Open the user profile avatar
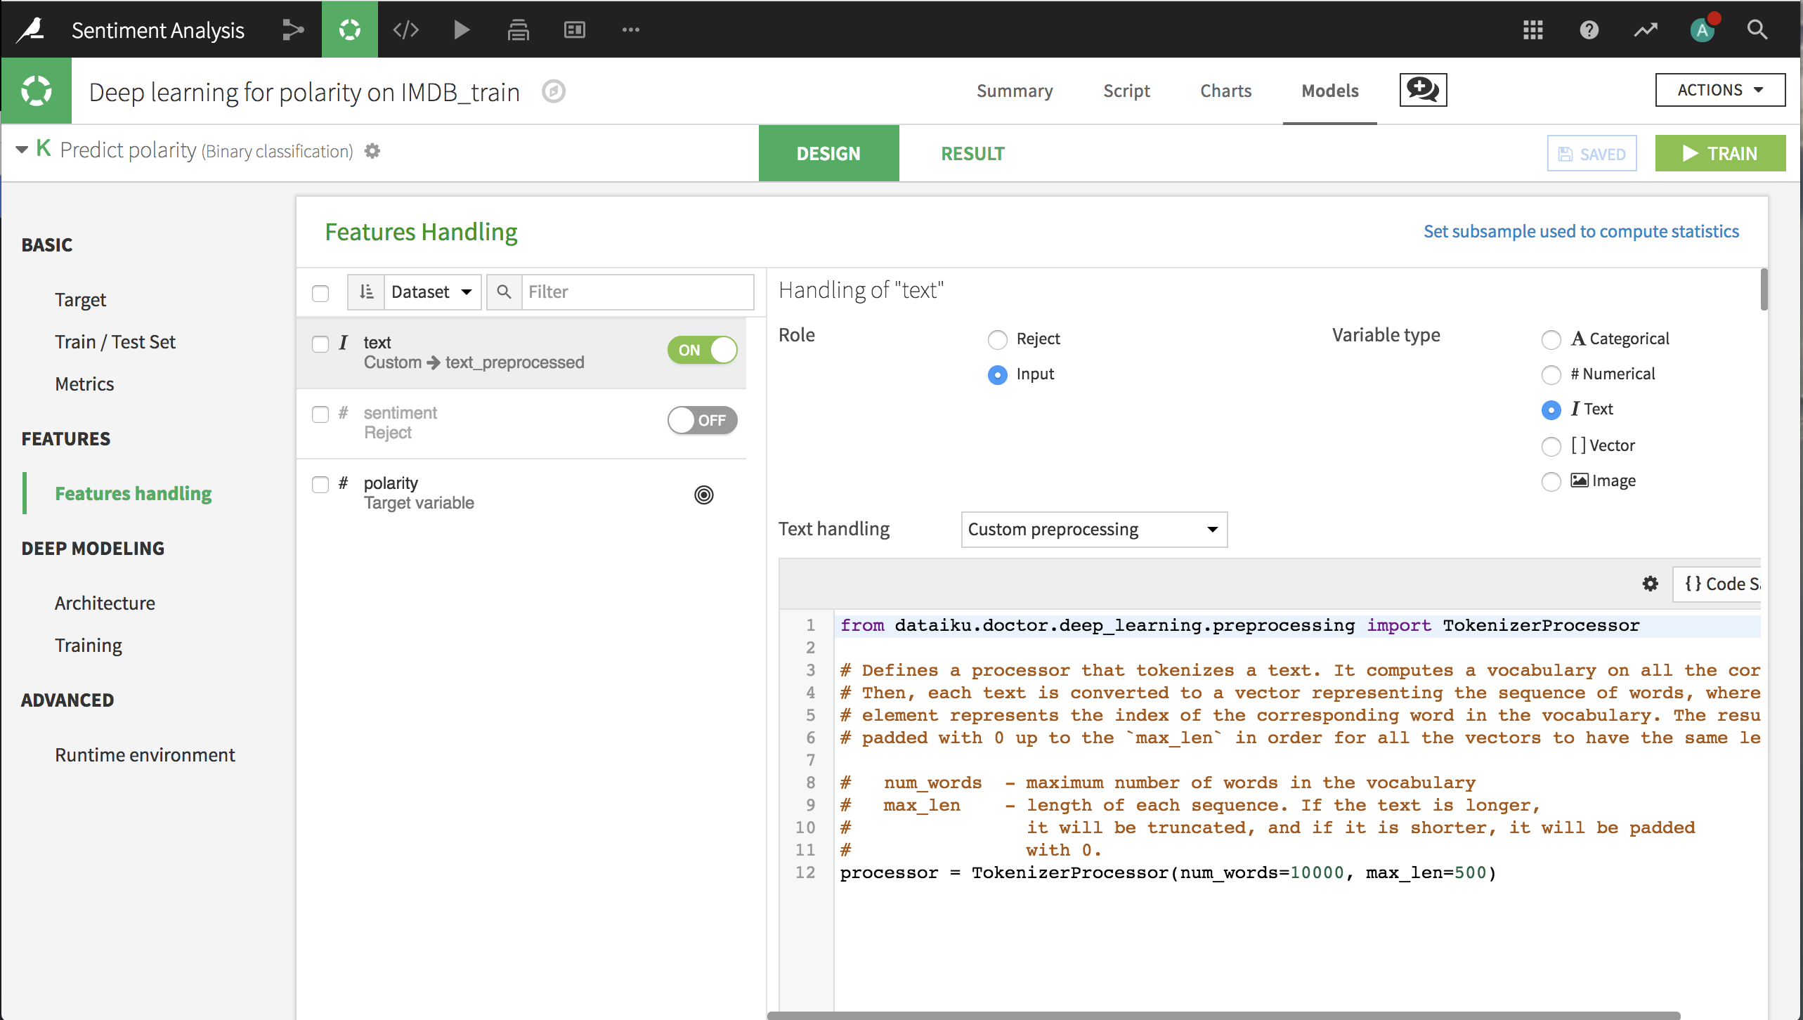Screen dimensions: 1803x1020 click(x=1703, y=30)
